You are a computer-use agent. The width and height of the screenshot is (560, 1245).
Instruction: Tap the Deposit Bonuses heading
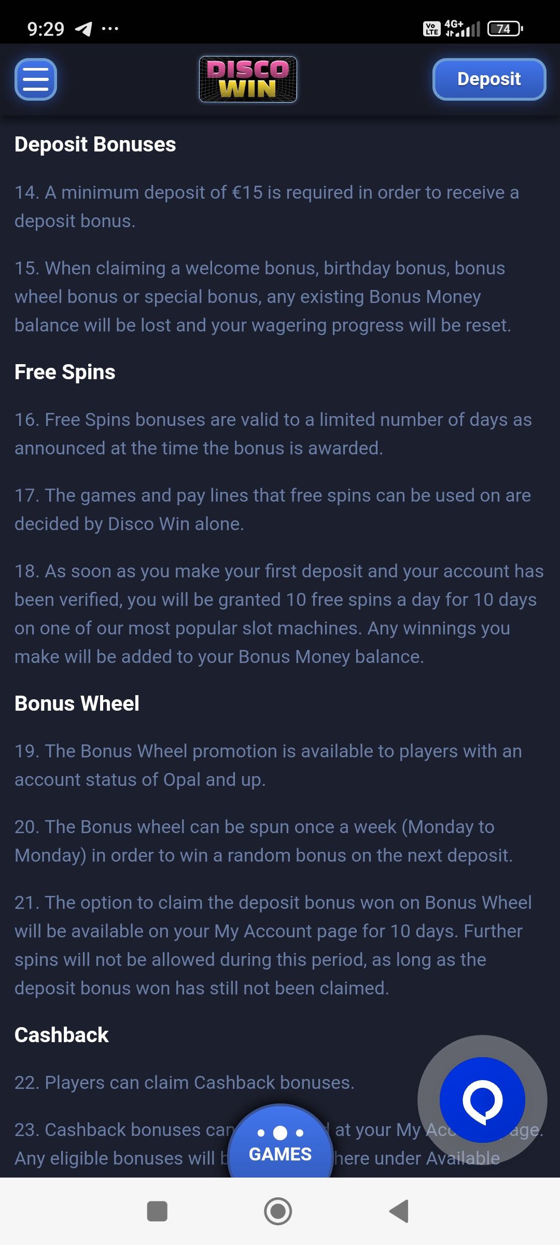(x=95, y=144)
